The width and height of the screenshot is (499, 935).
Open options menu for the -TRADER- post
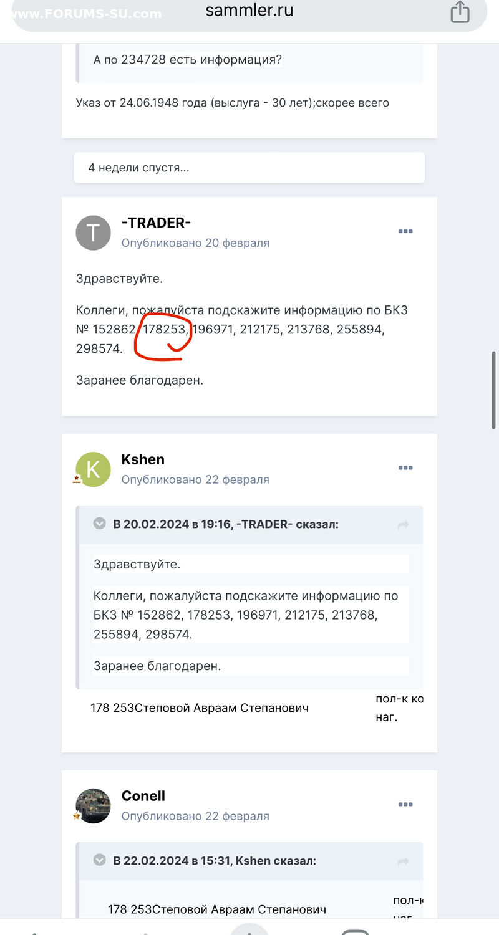(405, 231)
